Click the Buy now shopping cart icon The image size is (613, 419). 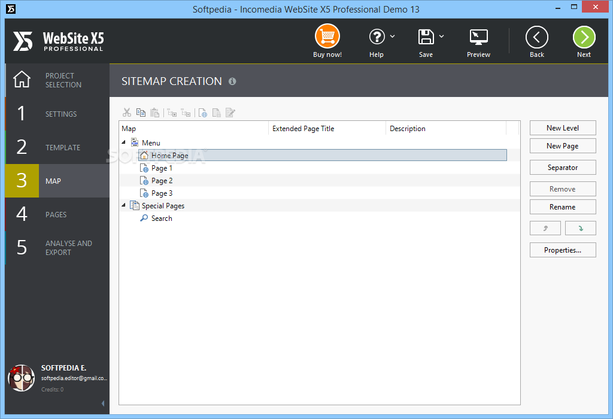(327, 37)
